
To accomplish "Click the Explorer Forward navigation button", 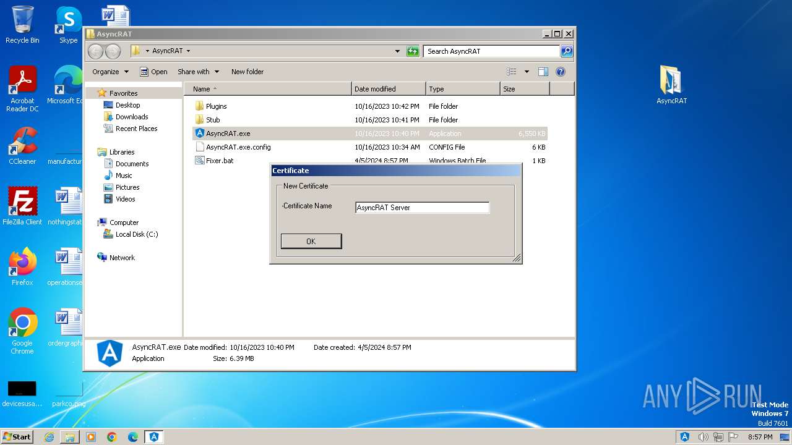I will point(113,51).
